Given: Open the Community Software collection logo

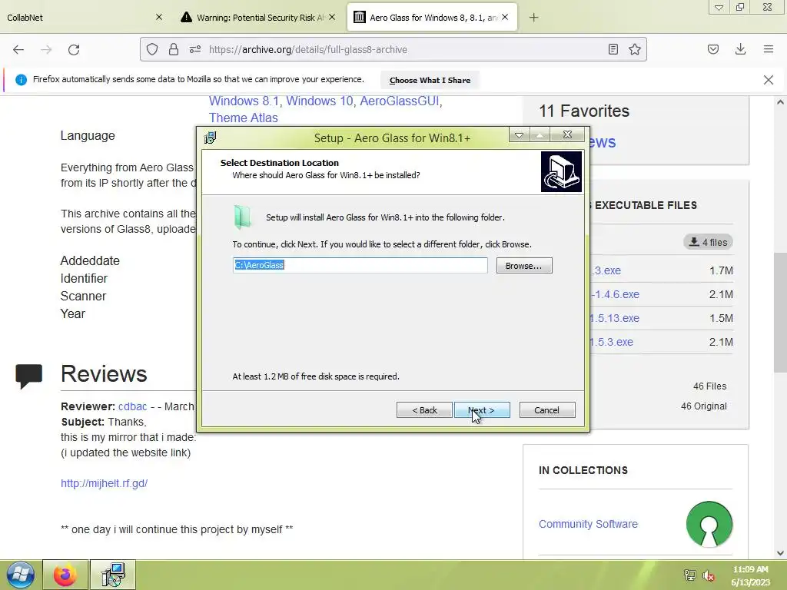Looking at the screenshot, I should click(x=709, y=524).
